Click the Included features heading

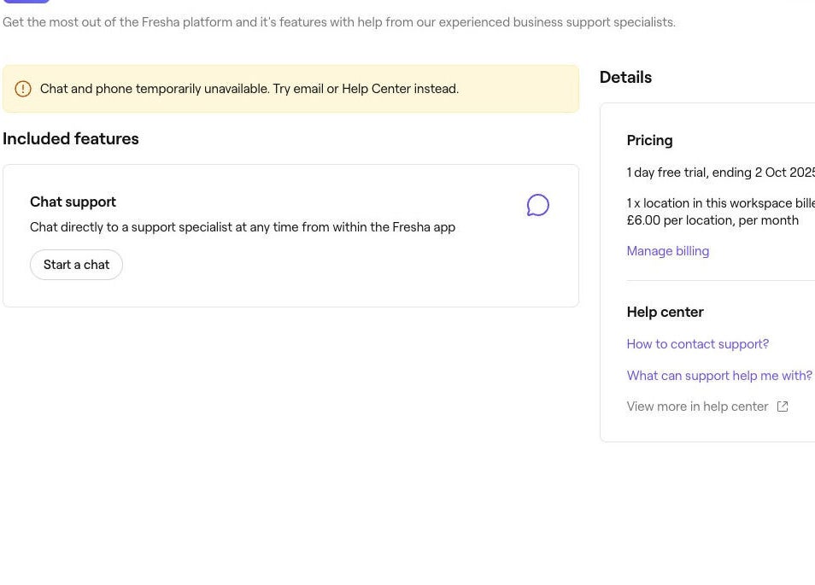point(71,138)
